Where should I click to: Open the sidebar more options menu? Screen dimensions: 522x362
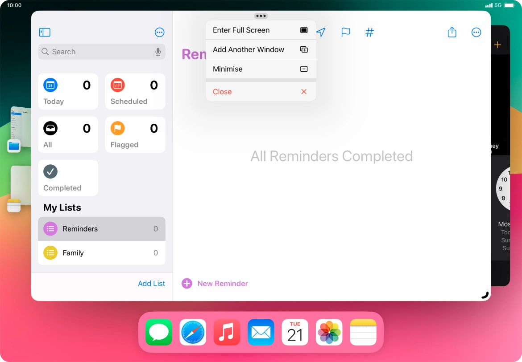[x=160, y=33]
